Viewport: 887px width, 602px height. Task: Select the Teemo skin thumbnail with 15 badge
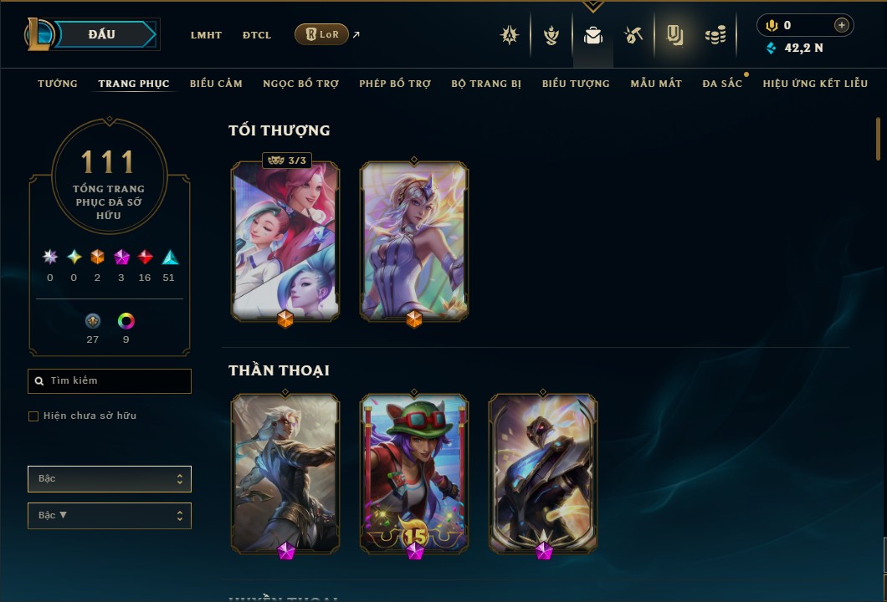pyautogui.click(x=414, y=474)
